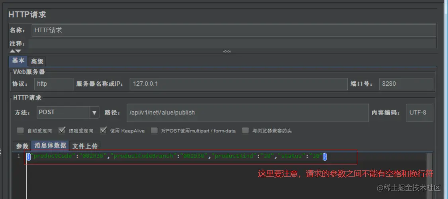This screenshot has width=448, height=199.
Task: Click the 内容编码 field UTF-8
Action: 420,113
